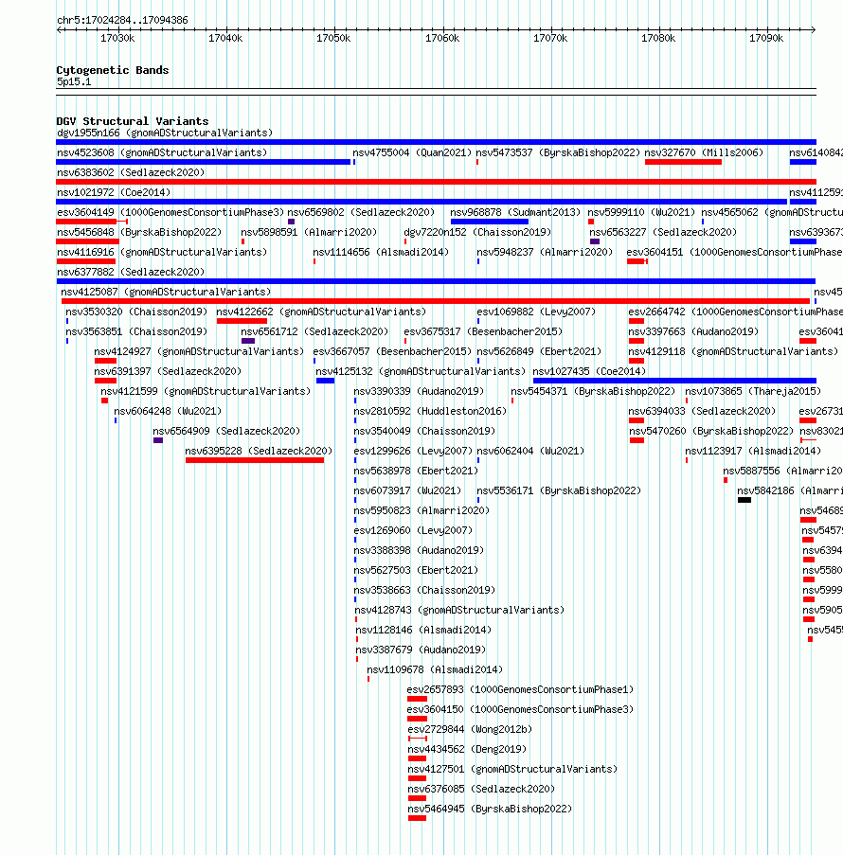The height and width of the screenshot is (855, 843).
Task: Select the nsv4523608 blue variant bar
Action: point(203,162)
